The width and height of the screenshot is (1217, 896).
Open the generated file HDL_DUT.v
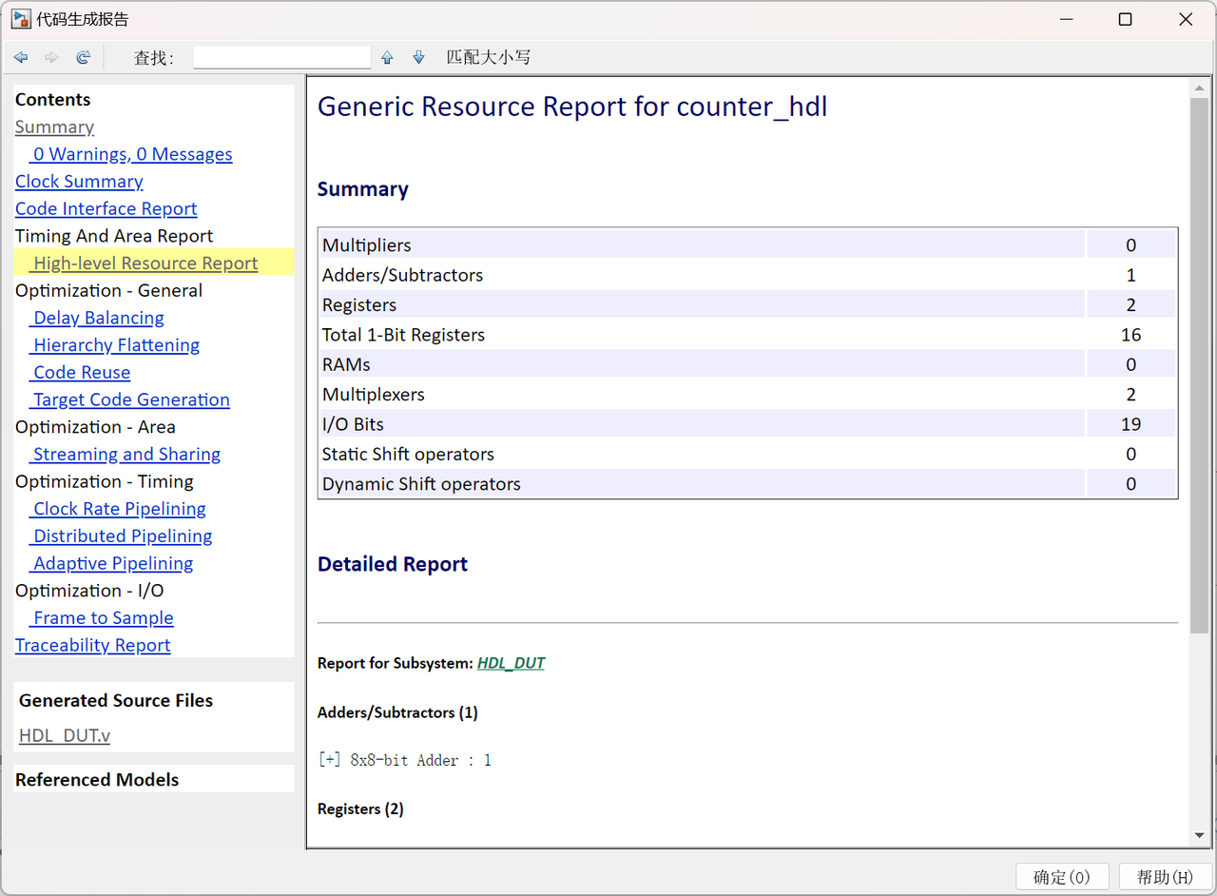click(65, 735)
